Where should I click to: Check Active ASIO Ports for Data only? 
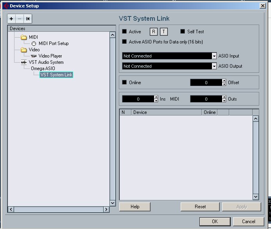[x=125, y=42]
